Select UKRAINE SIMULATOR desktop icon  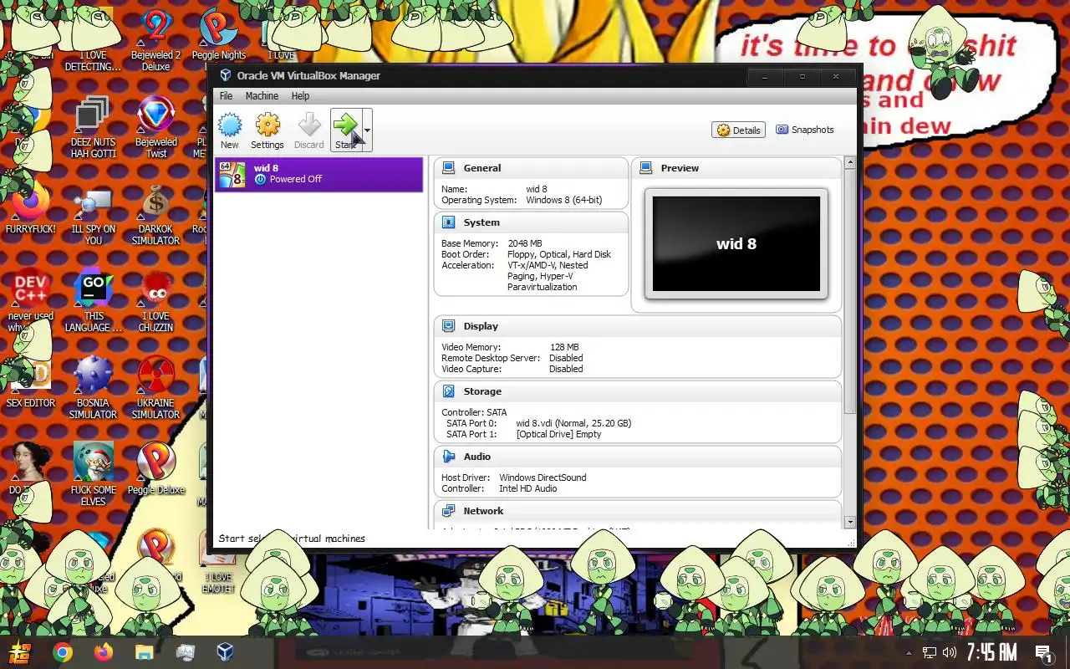pyautogui.click(x=155, y=388)
